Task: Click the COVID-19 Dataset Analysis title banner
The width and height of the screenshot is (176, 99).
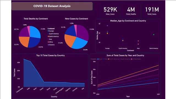Action: [x=52, y=6]
